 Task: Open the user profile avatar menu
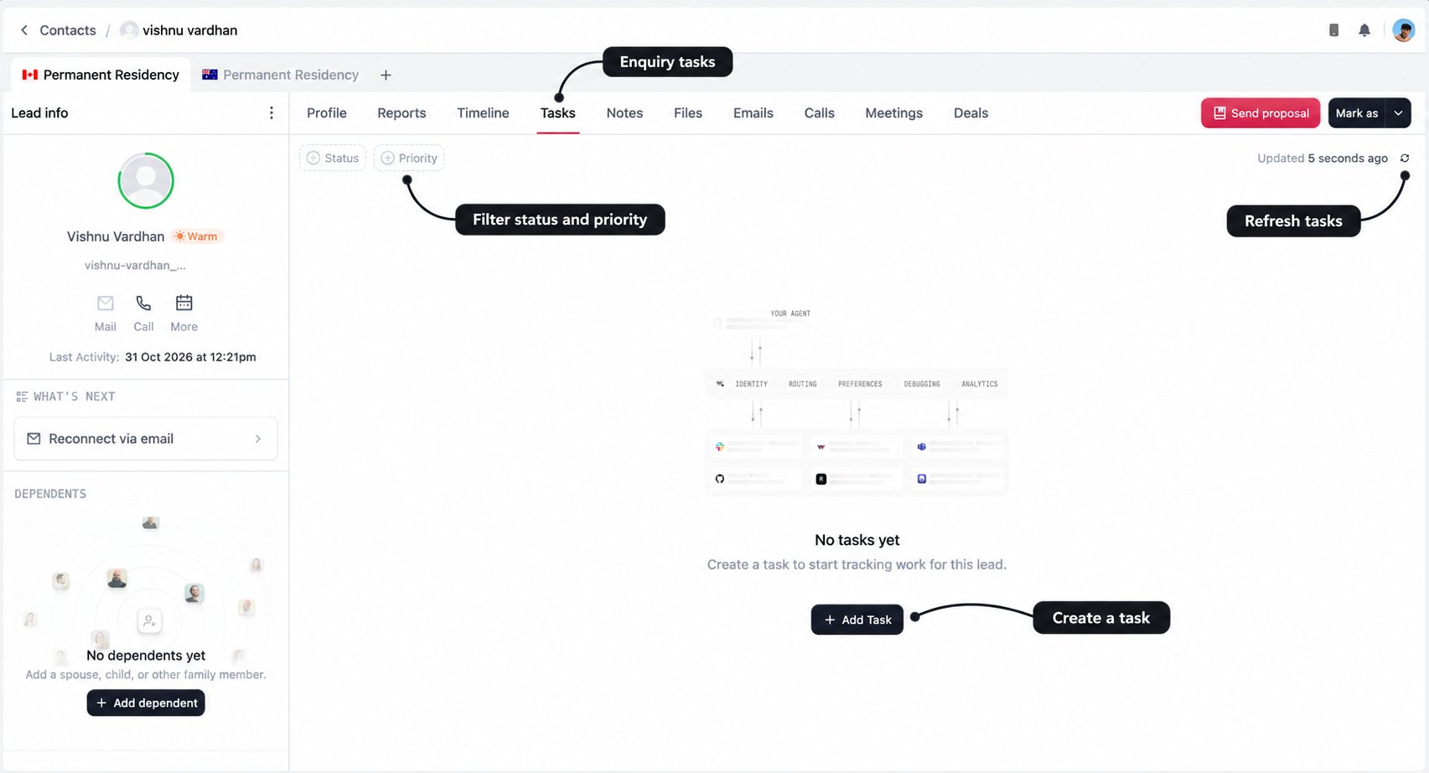[1403, 30]
